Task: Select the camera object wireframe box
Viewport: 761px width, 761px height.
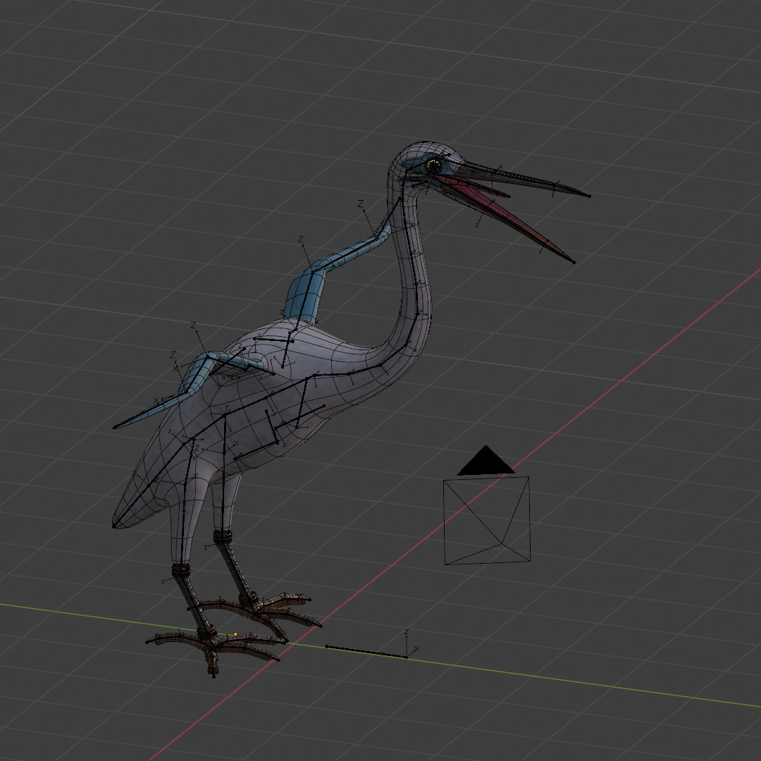Action: pos(487,520)
